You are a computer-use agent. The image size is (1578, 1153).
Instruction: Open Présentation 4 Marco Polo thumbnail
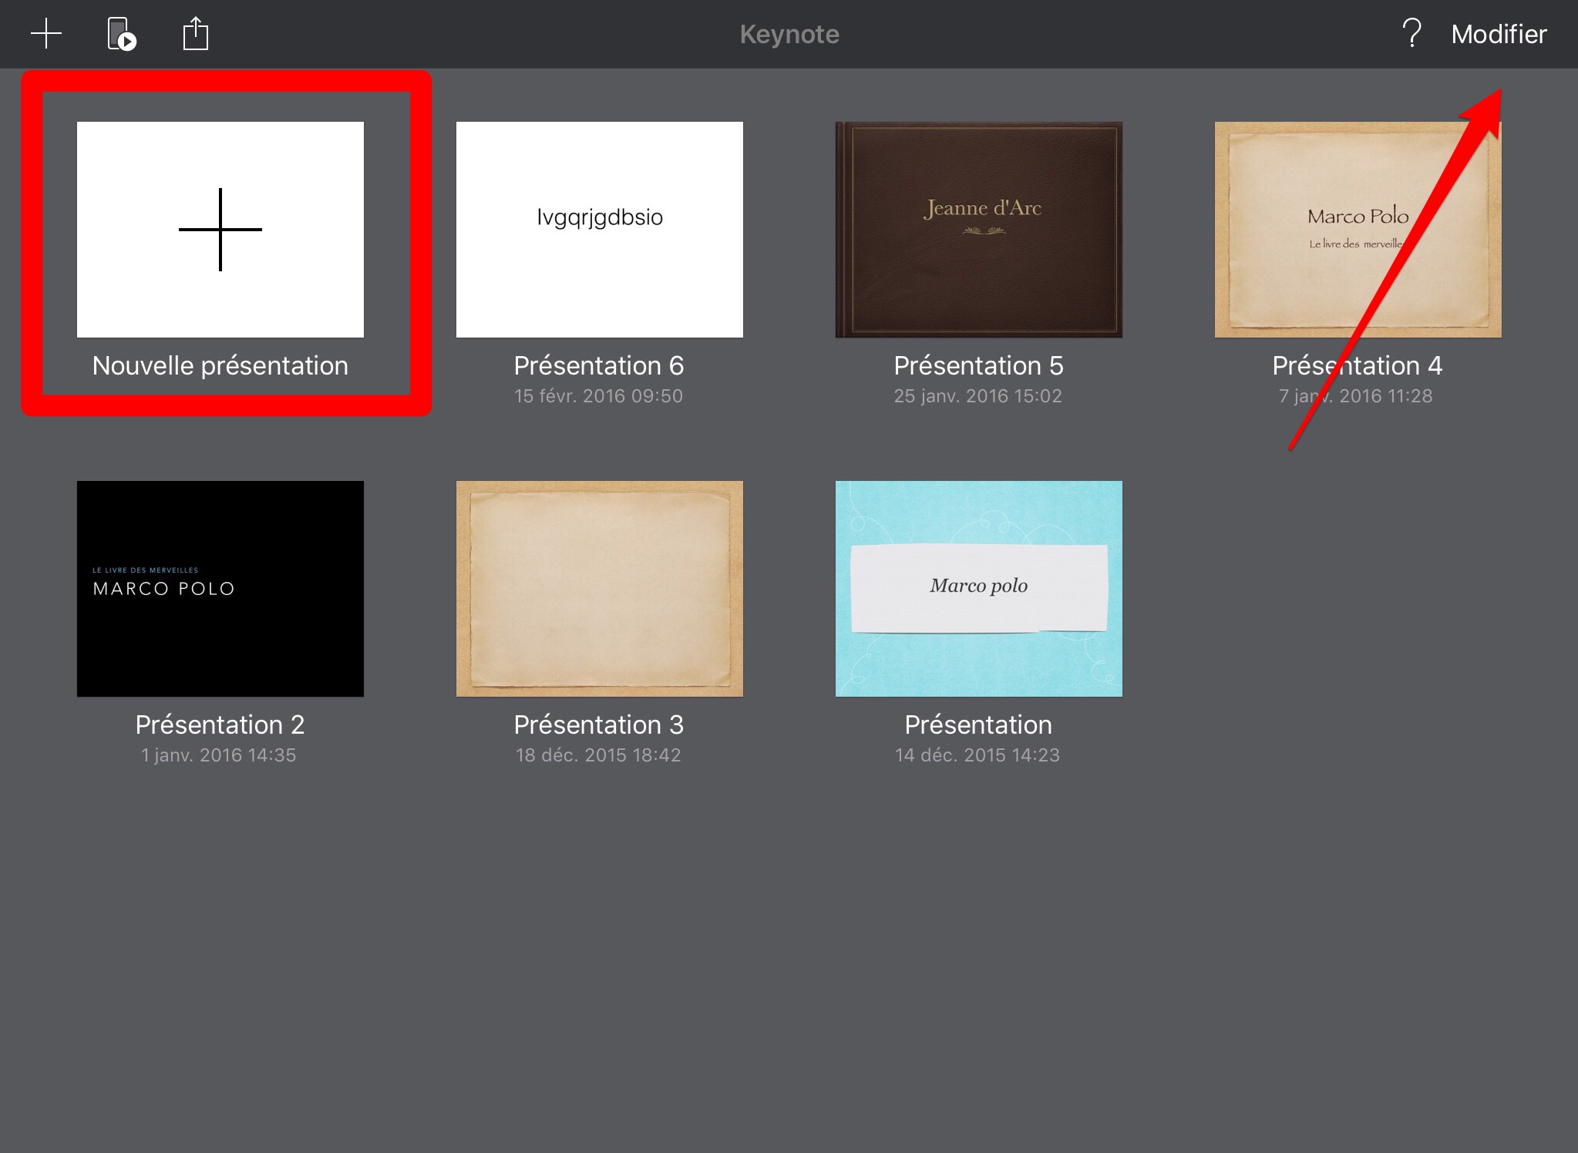(x=1358, y=230)
